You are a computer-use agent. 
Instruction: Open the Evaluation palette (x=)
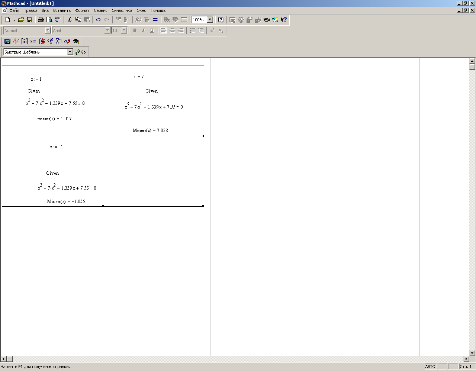pos(33,41)
